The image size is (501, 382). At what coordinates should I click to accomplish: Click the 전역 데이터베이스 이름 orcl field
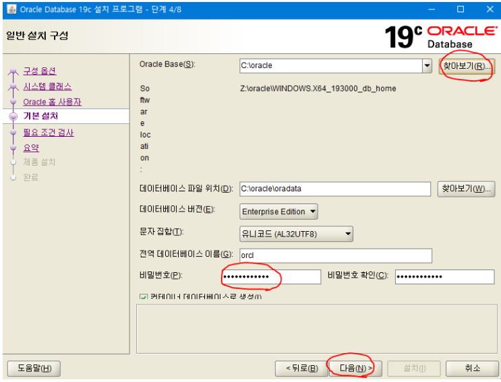[x=336, y=255]
